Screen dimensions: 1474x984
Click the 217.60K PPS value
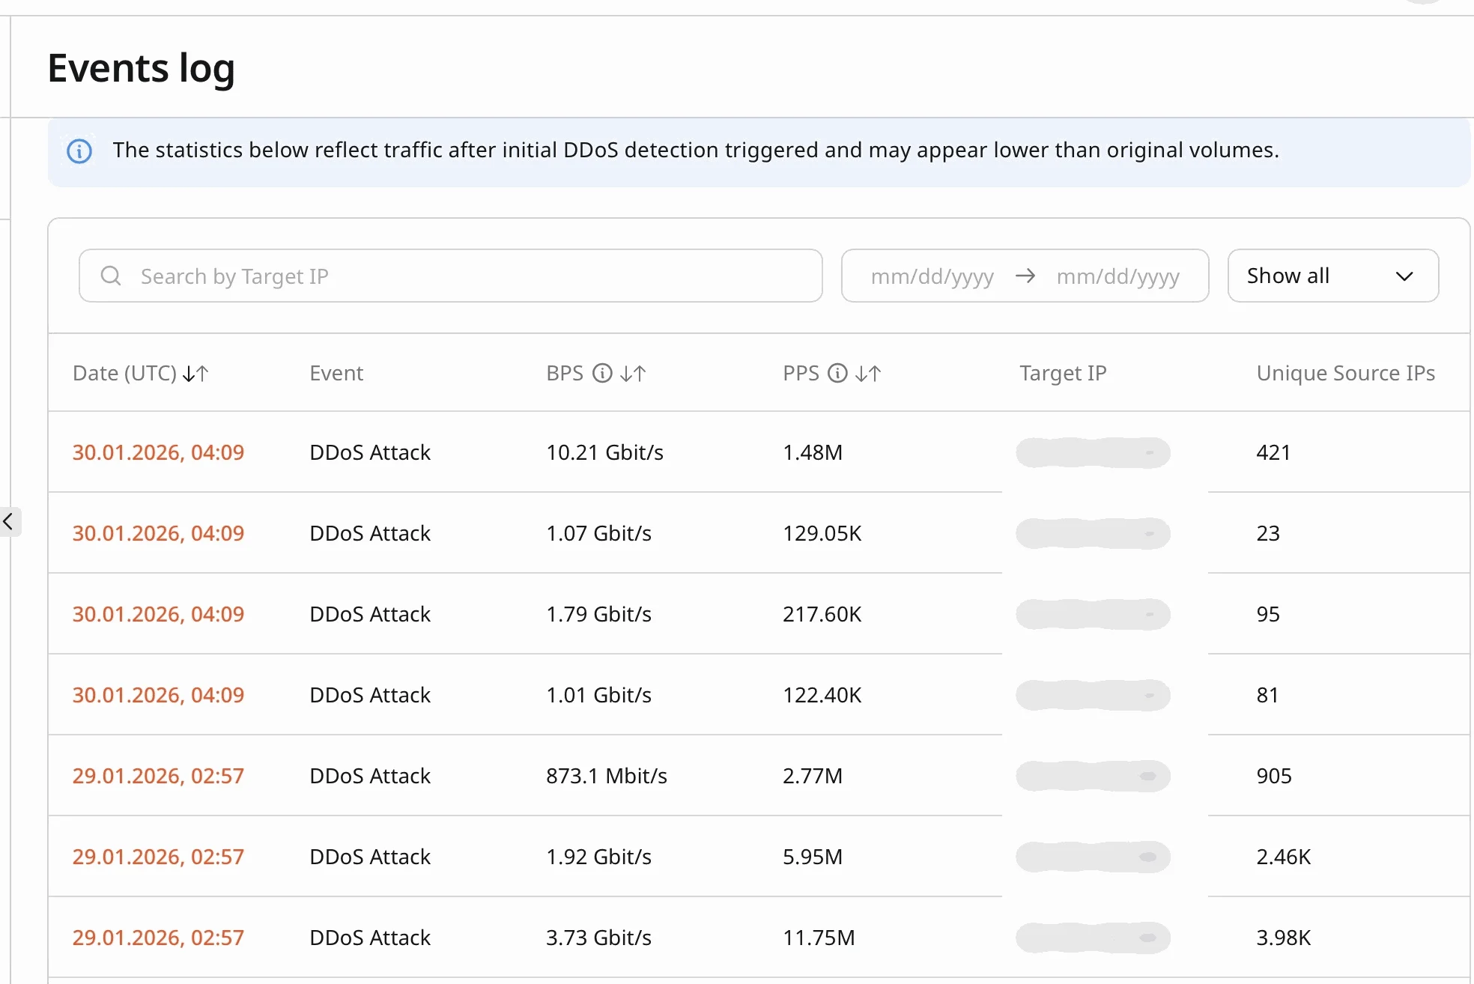pyautogui.click(x=822, y=614)
